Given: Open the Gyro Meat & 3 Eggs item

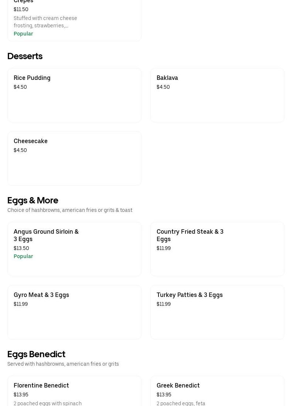Looking at the screenshot, I should click(x=74, y=312).
